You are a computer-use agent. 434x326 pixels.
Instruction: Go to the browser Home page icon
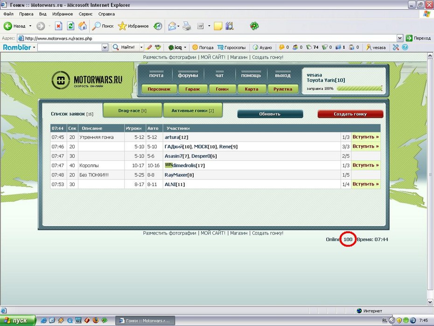click(83, 26)
